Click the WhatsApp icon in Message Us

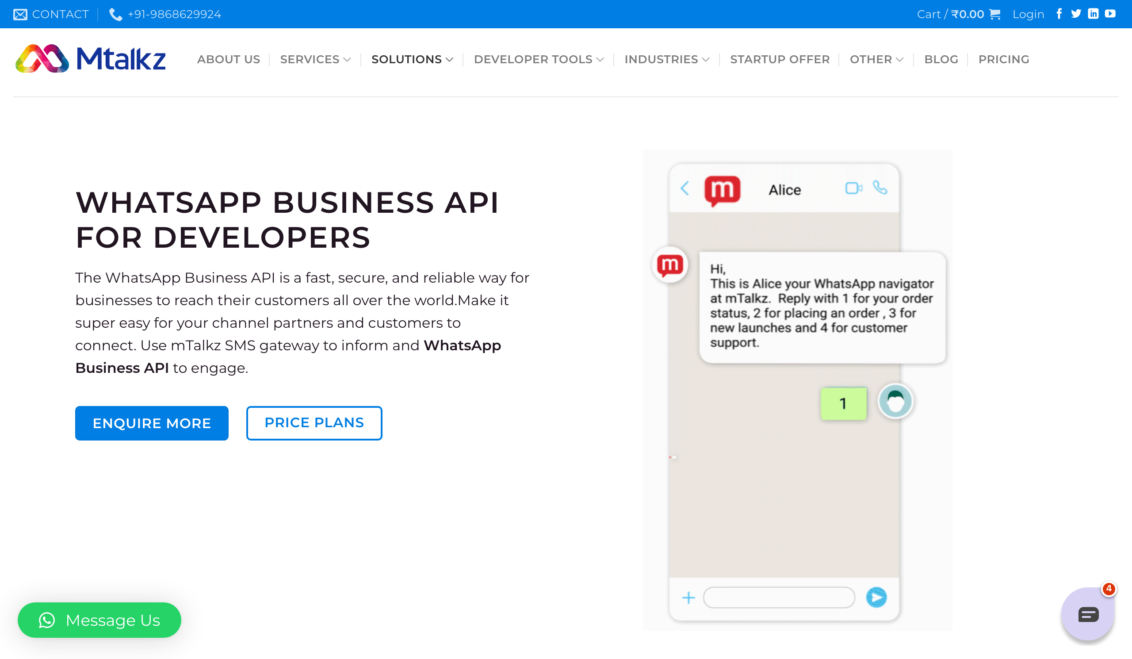pos(47,620)
